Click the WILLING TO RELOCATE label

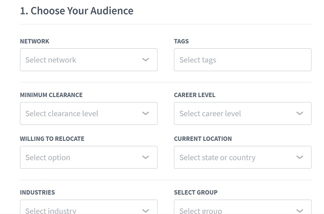[52, 139]
